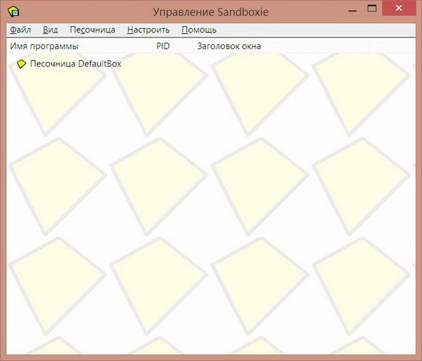Click divider at right edge of Заголовок окна
This screenshot has width=422, height=361.
(x=370, y=46)
